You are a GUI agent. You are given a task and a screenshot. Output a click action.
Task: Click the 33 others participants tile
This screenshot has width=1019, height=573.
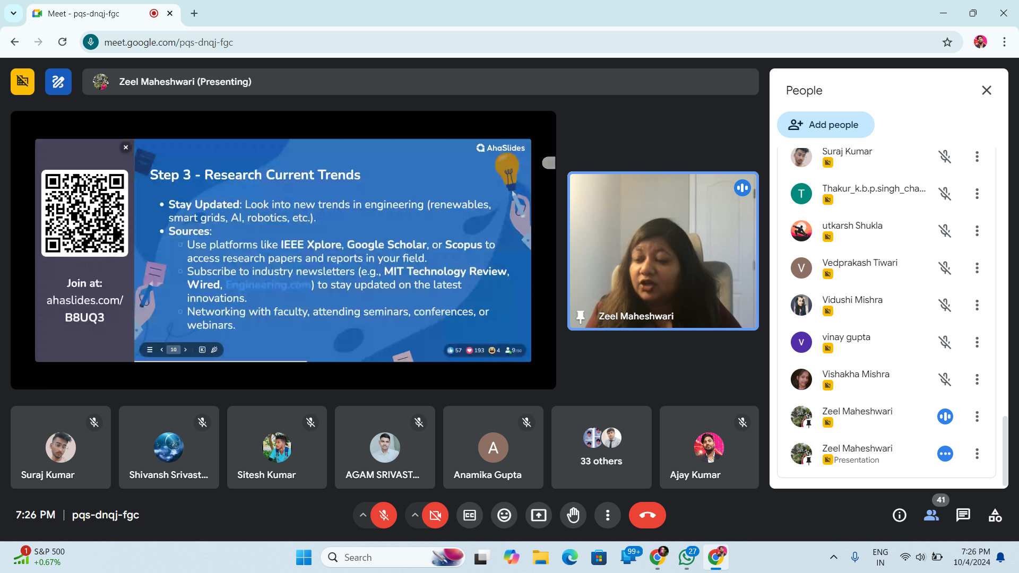coord(601,447)
